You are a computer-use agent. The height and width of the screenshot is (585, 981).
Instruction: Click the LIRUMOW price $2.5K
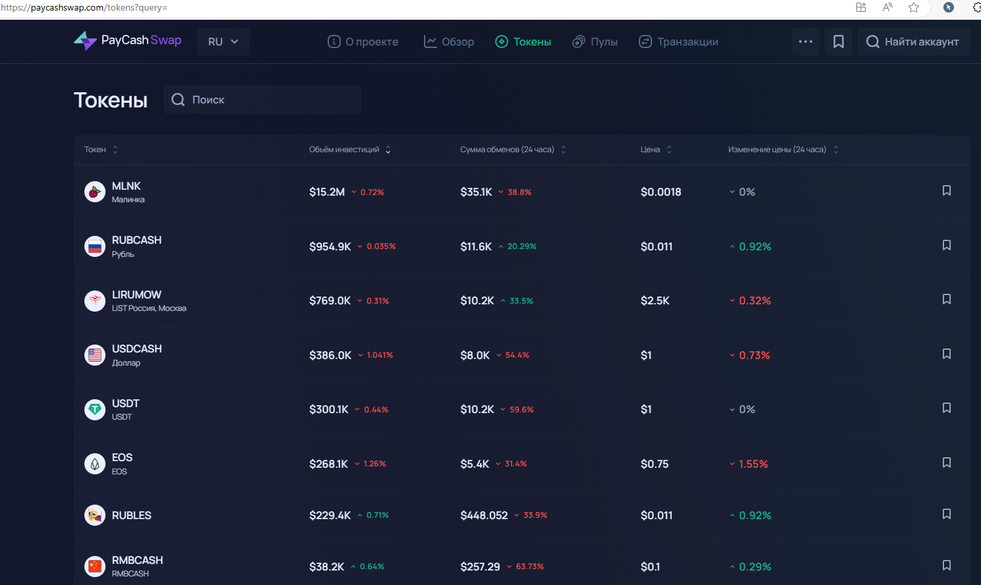point(655,300)
